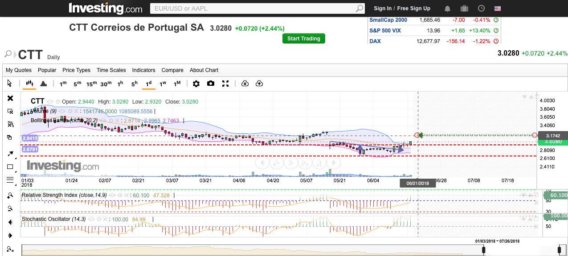The height and width of the screenshot is (256, 568).
Task: Select the candlestick chart type icon
Action: [30, 84]
